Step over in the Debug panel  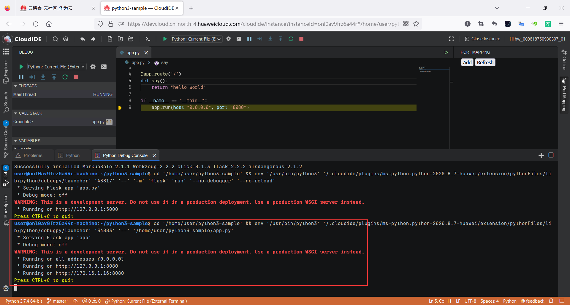coord(32,77)
